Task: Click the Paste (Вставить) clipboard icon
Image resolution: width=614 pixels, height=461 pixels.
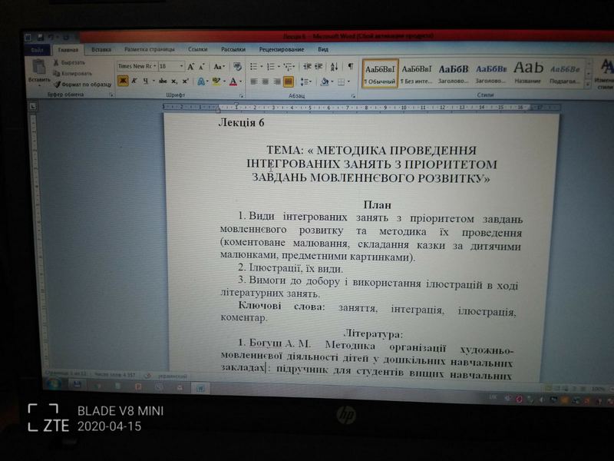Action: click(x=38, y=68)
